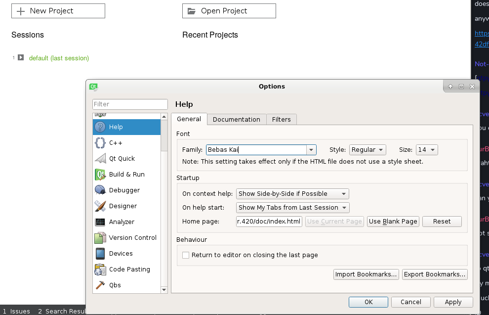Open the Qbs options category
Screen dimensions: 489x315
126,285
